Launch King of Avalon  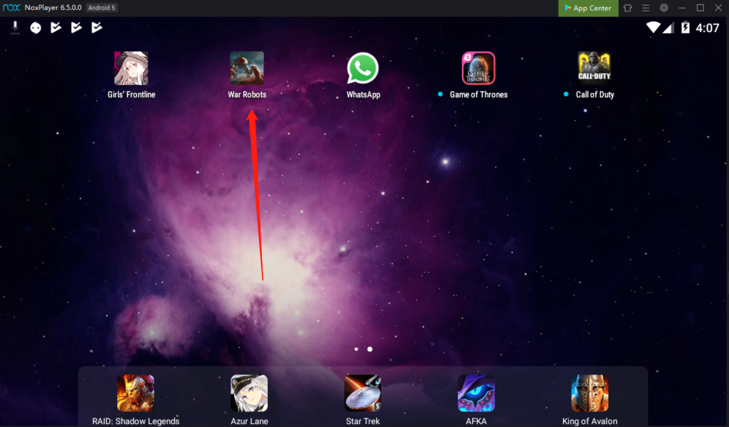[x=589, y=394]
